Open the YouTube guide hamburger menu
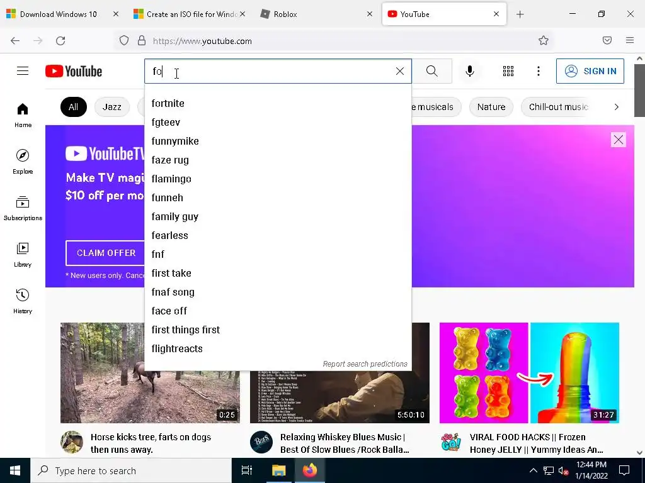Screen dimensions: 645x483 (x=23, y=71)
